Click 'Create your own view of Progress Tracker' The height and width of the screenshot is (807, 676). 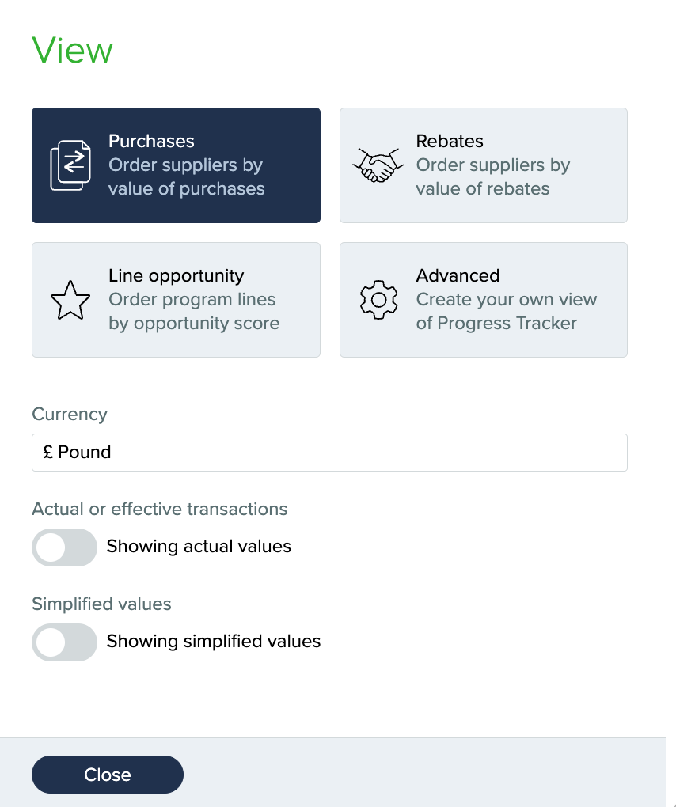506,312
